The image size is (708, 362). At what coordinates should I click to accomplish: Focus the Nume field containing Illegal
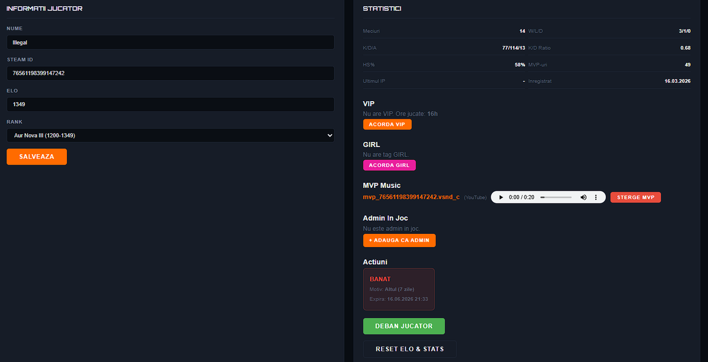(x=170, y=43)
